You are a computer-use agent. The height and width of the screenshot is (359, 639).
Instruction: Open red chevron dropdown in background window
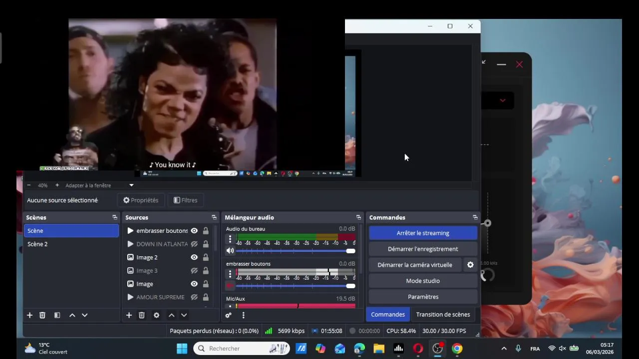coord(503,100)
